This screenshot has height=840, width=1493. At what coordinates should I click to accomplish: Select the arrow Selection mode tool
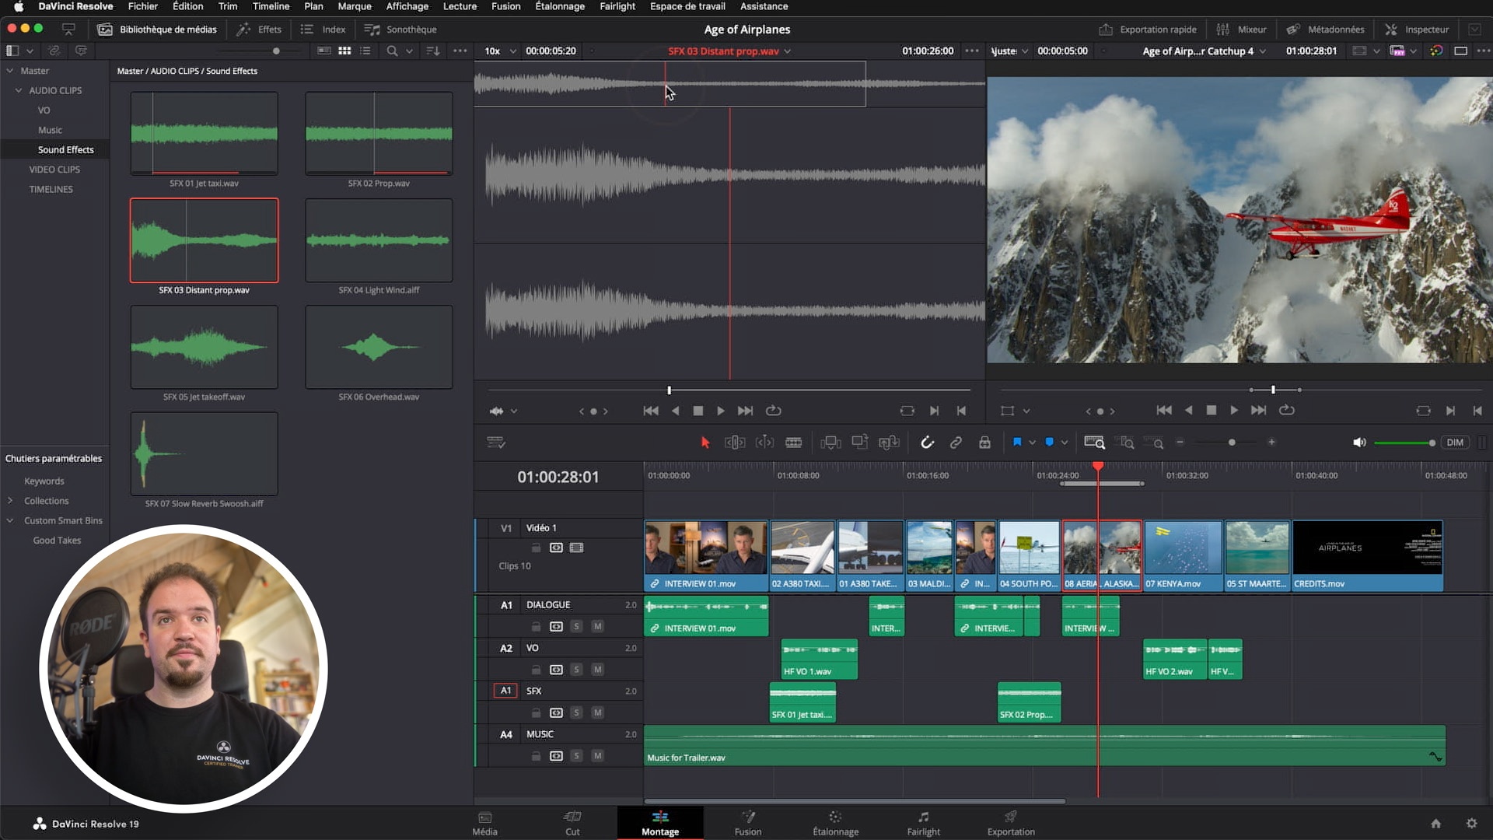(x=705, y=443)
